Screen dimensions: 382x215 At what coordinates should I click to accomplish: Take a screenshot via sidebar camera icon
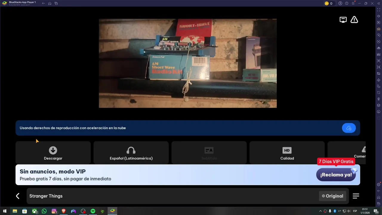pos(379,61)
